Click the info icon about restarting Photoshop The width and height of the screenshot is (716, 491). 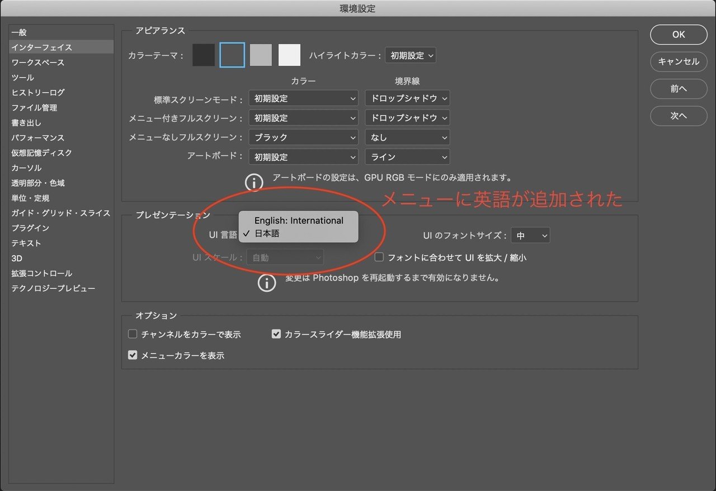[x=267, y=282]
